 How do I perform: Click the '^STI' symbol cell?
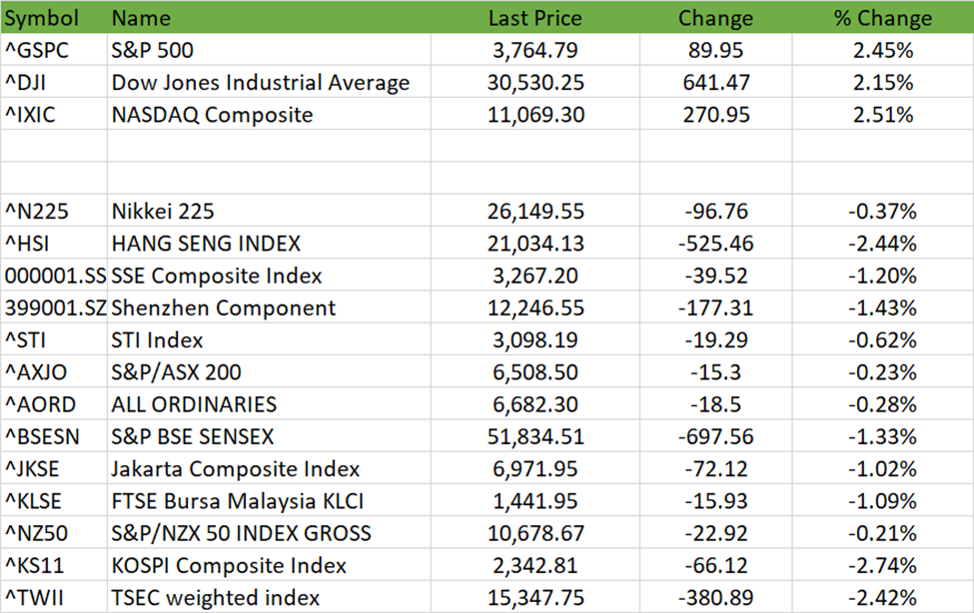pyautogui.click(x=54, y=339)
